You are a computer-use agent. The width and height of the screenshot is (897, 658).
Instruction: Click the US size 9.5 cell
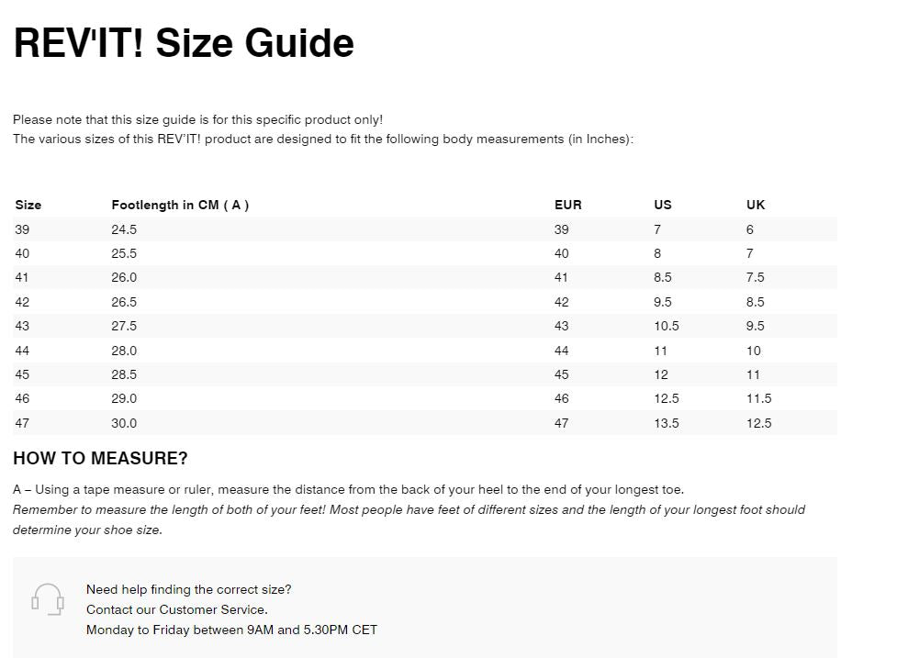pyautogui.click(x=662, y=302)
